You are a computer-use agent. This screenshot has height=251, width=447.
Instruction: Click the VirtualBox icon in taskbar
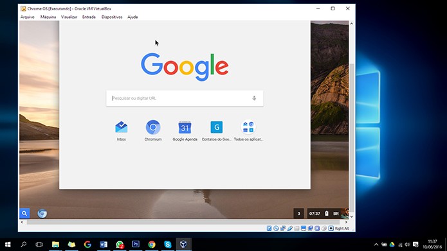(x=183, y=245)
